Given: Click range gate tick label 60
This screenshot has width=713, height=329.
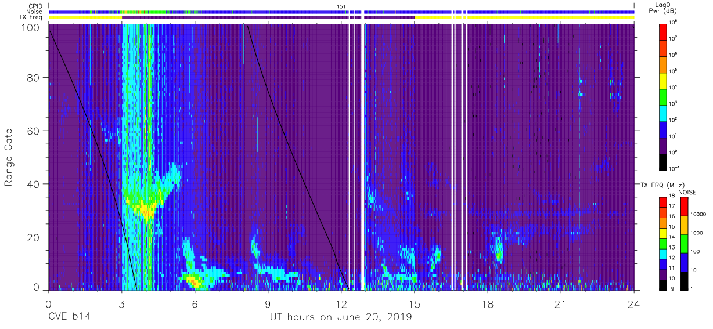Looking at the screenshot, I should coord(33,131).
